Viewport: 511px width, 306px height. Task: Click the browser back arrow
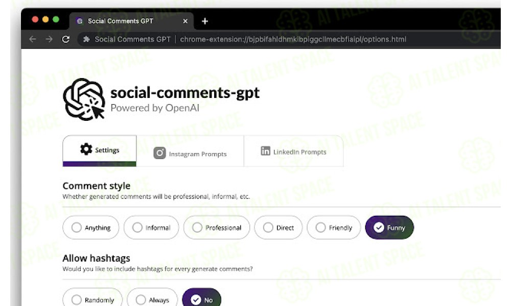click(x=33, y=39)
